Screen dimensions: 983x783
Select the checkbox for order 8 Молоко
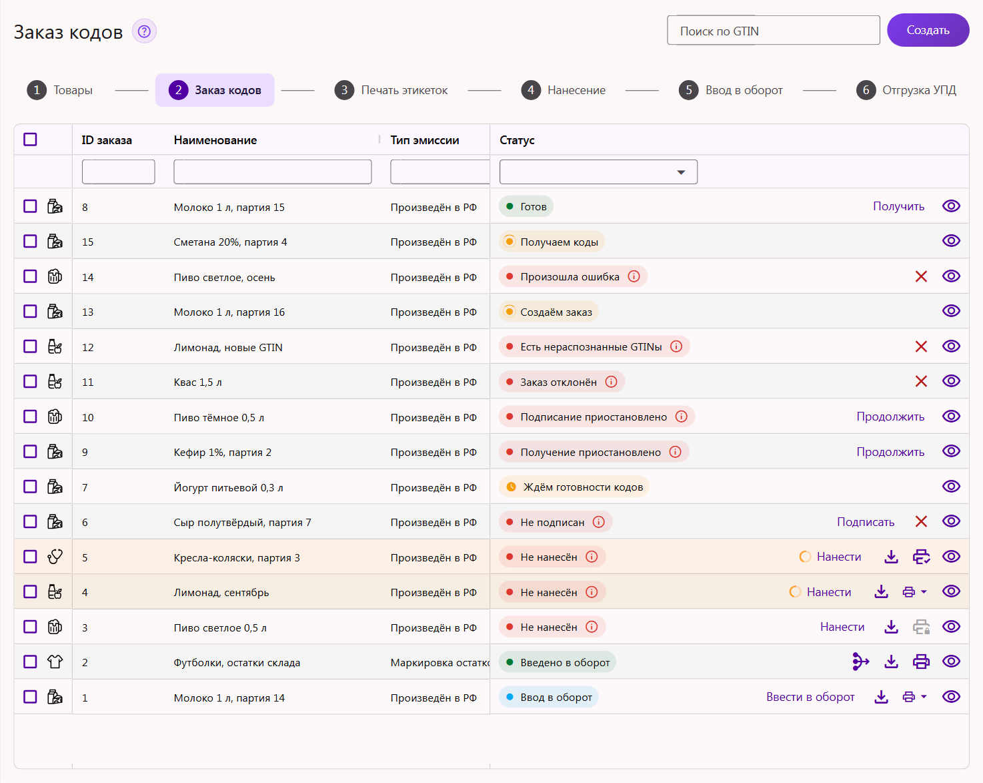click(30, 206)
